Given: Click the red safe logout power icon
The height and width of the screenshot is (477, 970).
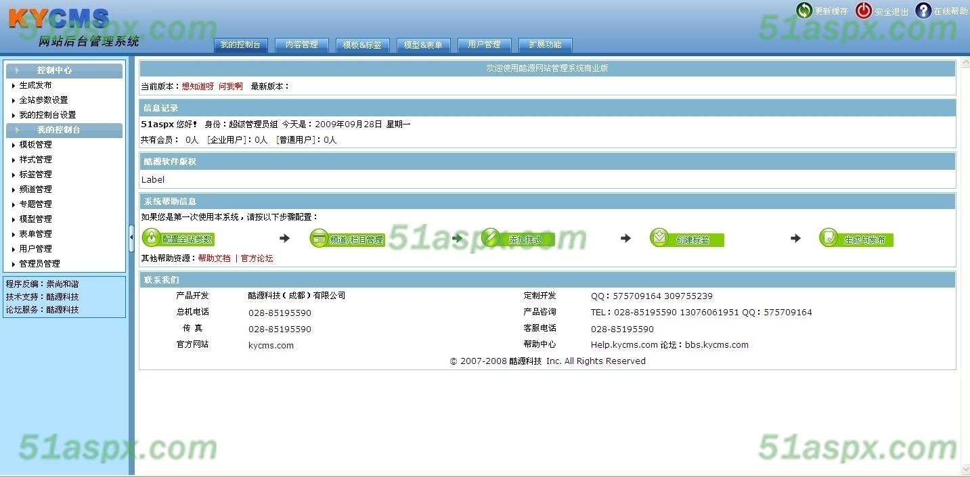Looking at the screenshot, I should [x=864, y=10].
